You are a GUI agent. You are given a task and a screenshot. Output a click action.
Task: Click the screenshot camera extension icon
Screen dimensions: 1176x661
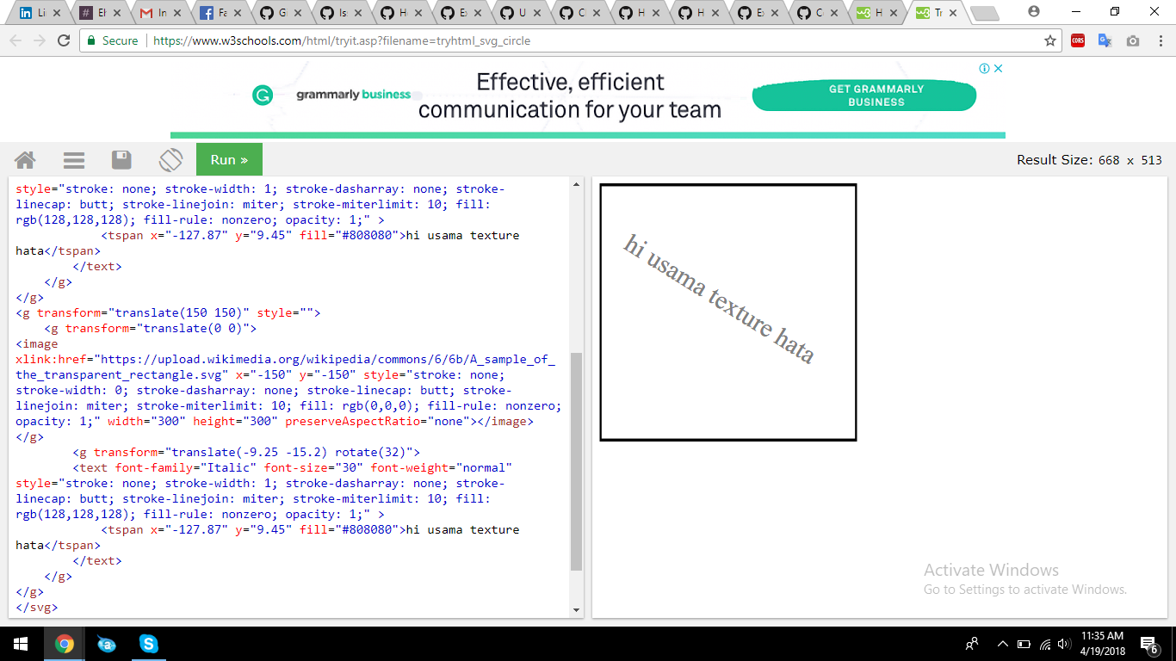tap(1132, 40)
